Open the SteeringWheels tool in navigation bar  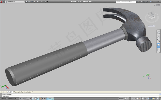(159, 33)
